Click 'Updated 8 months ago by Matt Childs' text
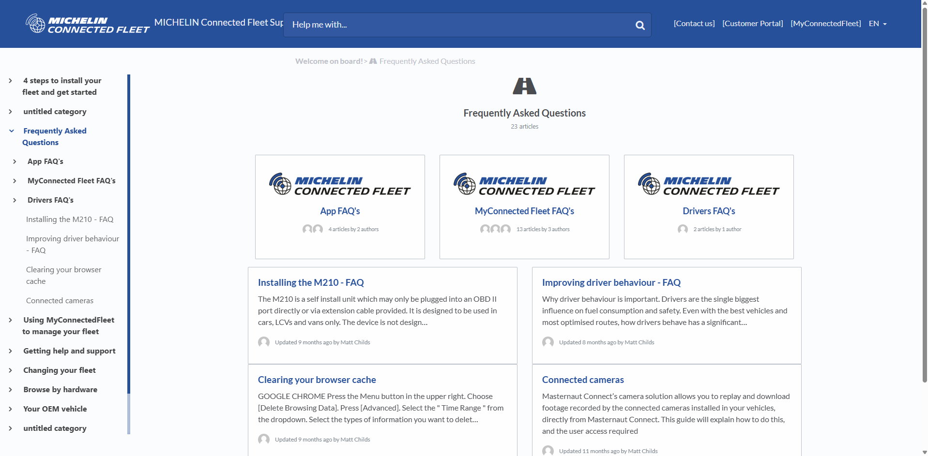Image resolution: width=928 pixels, height=456 pixels. (607, 342)
